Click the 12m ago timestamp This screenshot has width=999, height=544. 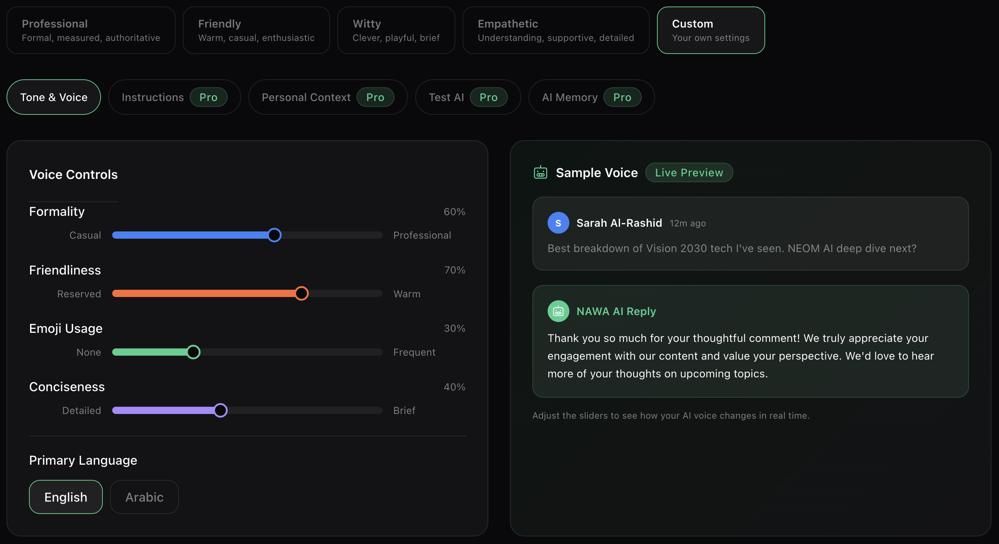click(688, 223)
